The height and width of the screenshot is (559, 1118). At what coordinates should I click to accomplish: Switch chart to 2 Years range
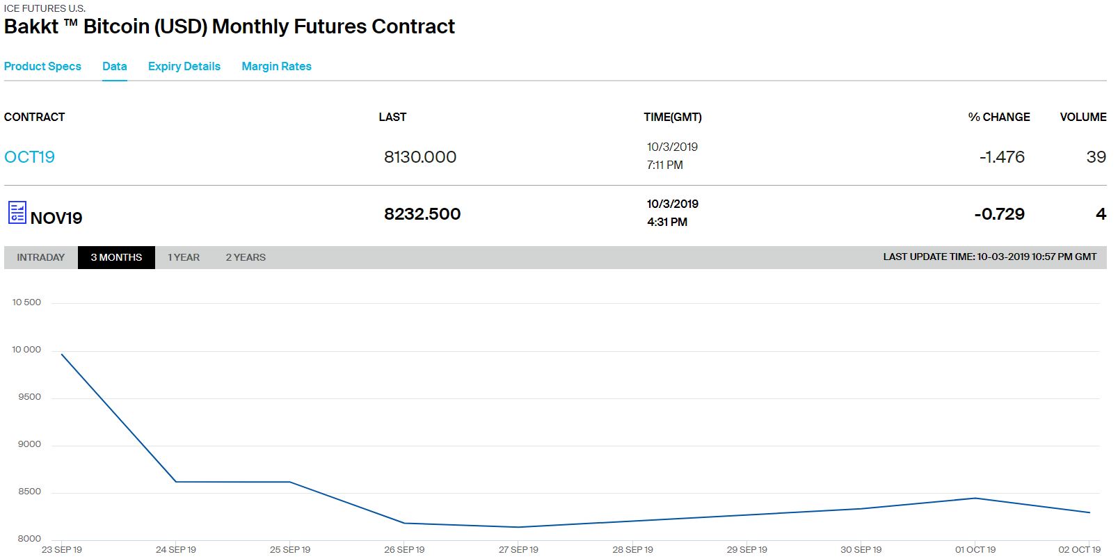[x=245, y=257]
